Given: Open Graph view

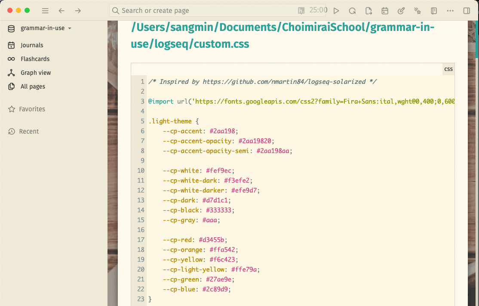Looking at the screenshot, I should 35,72.
